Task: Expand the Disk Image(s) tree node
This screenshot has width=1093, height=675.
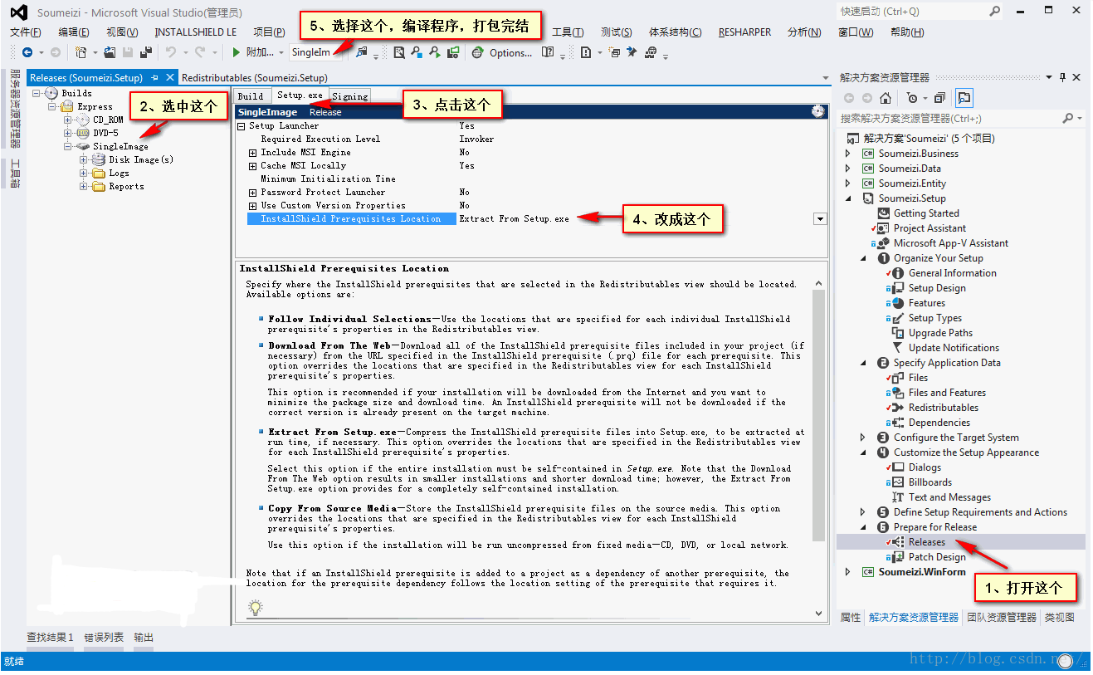Action: pyautogui.click(x=84, y=159)
